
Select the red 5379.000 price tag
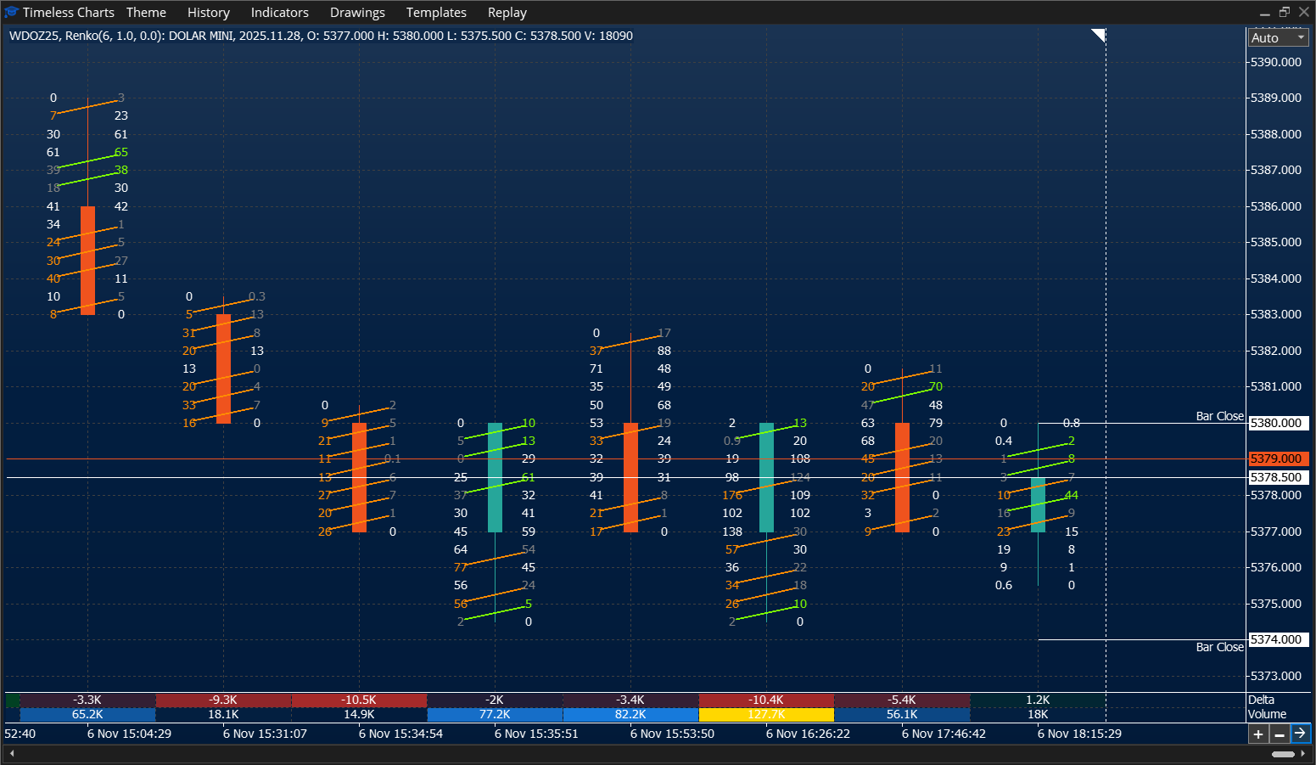point(1277,458)
